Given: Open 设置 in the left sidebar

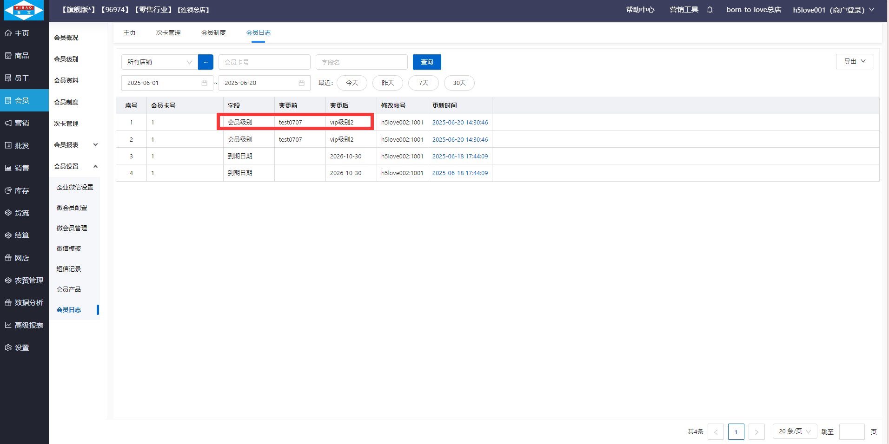Looking at the screenshot, I should 22,348.
